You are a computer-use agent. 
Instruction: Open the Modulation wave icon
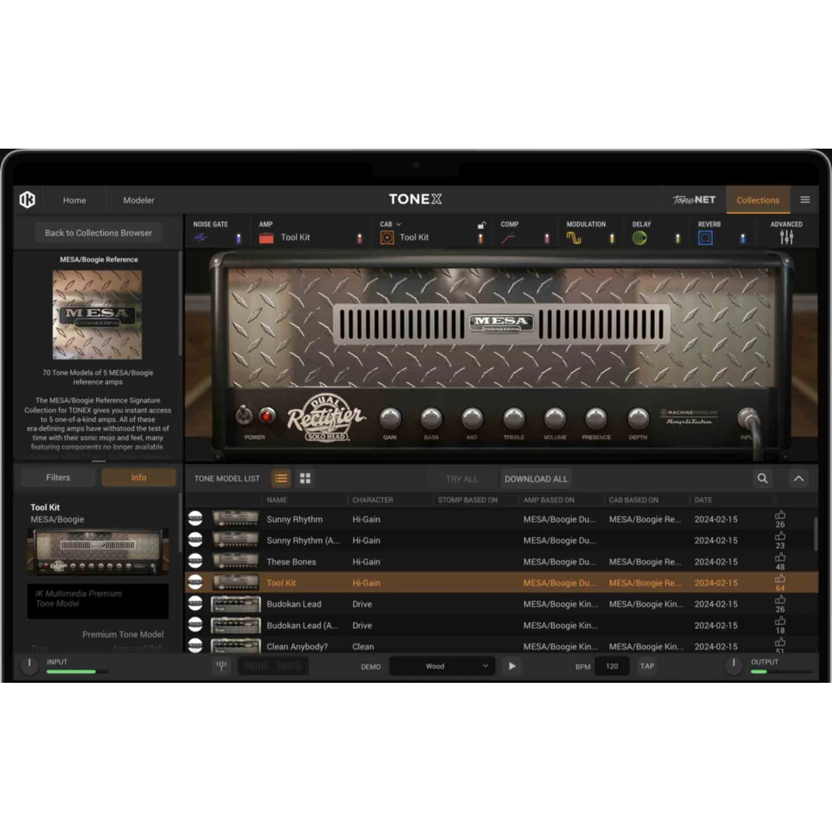pyautogui.click(x=574, y=238)
